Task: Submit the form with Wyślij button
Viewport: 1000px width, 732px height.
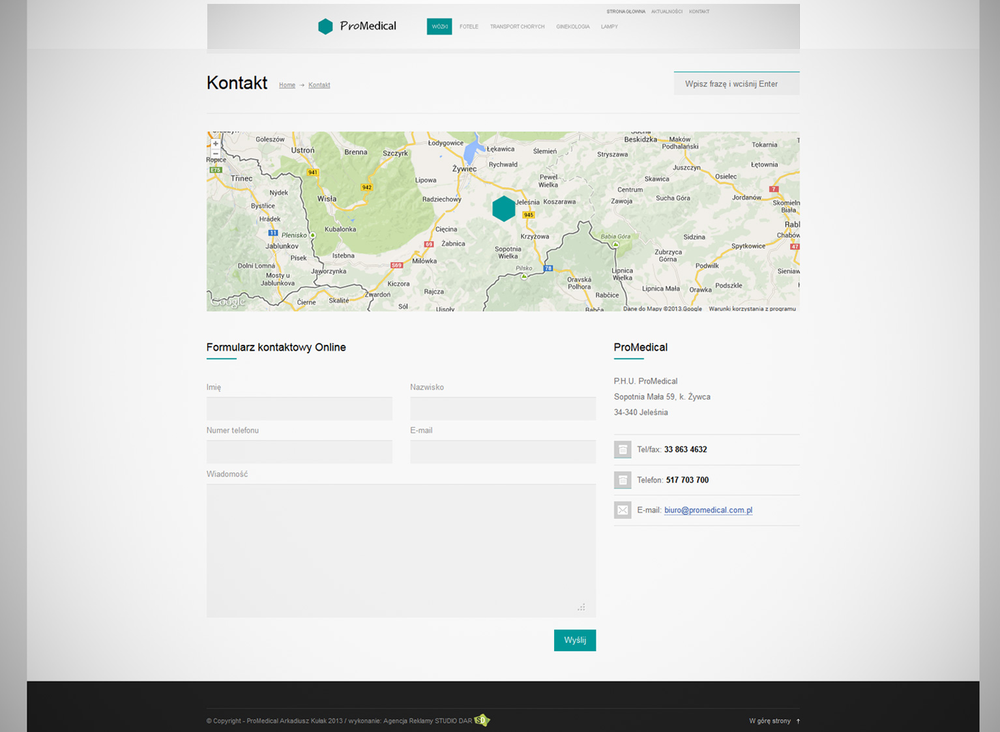Action: pyautogui.click(x=575, y=640)
